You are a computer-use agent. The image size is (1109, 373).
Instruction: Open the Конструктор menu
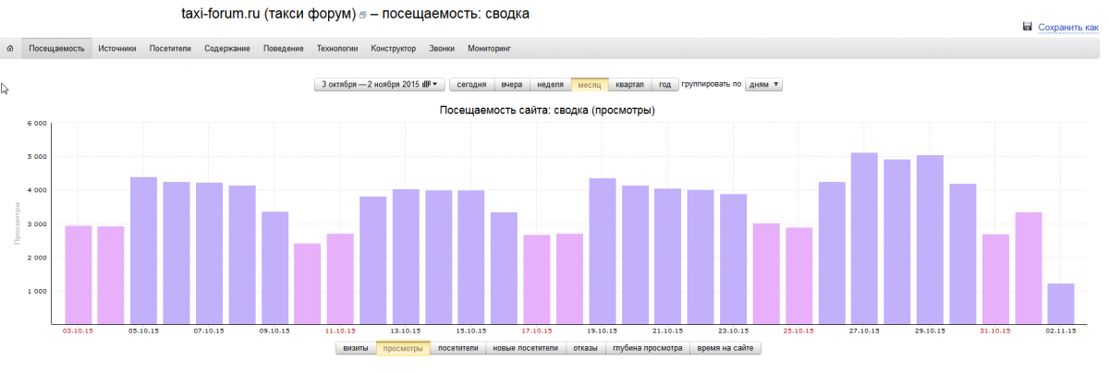tap(393, 48)
